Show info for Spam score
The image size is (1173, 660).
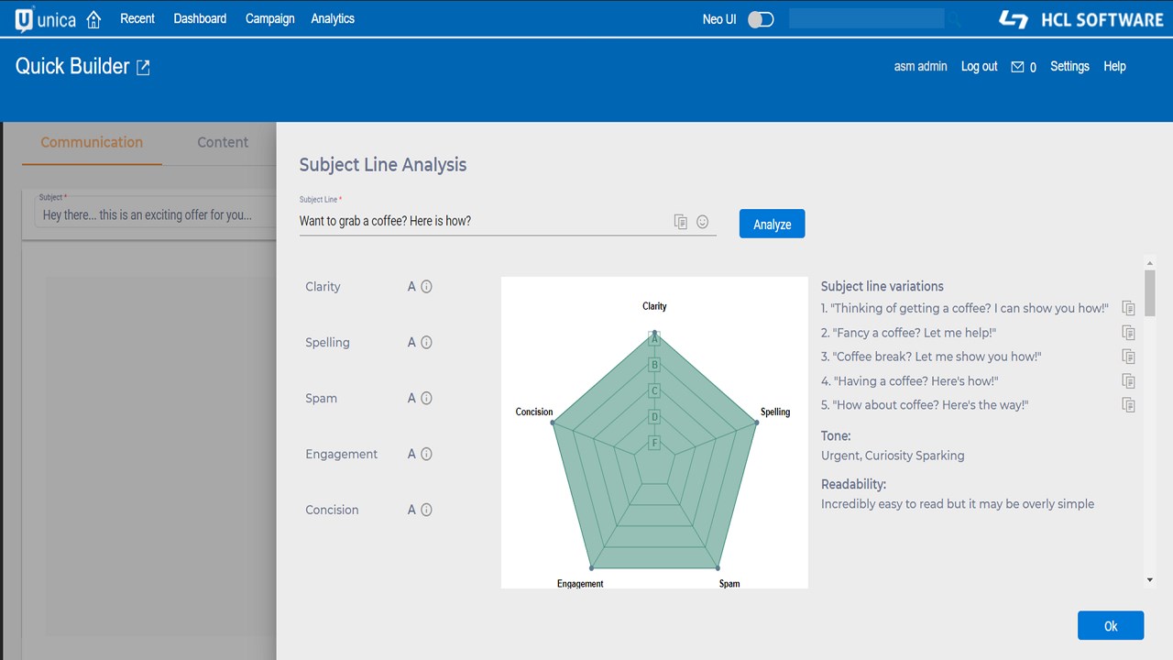pyautogui.click(x=426, y=399)
